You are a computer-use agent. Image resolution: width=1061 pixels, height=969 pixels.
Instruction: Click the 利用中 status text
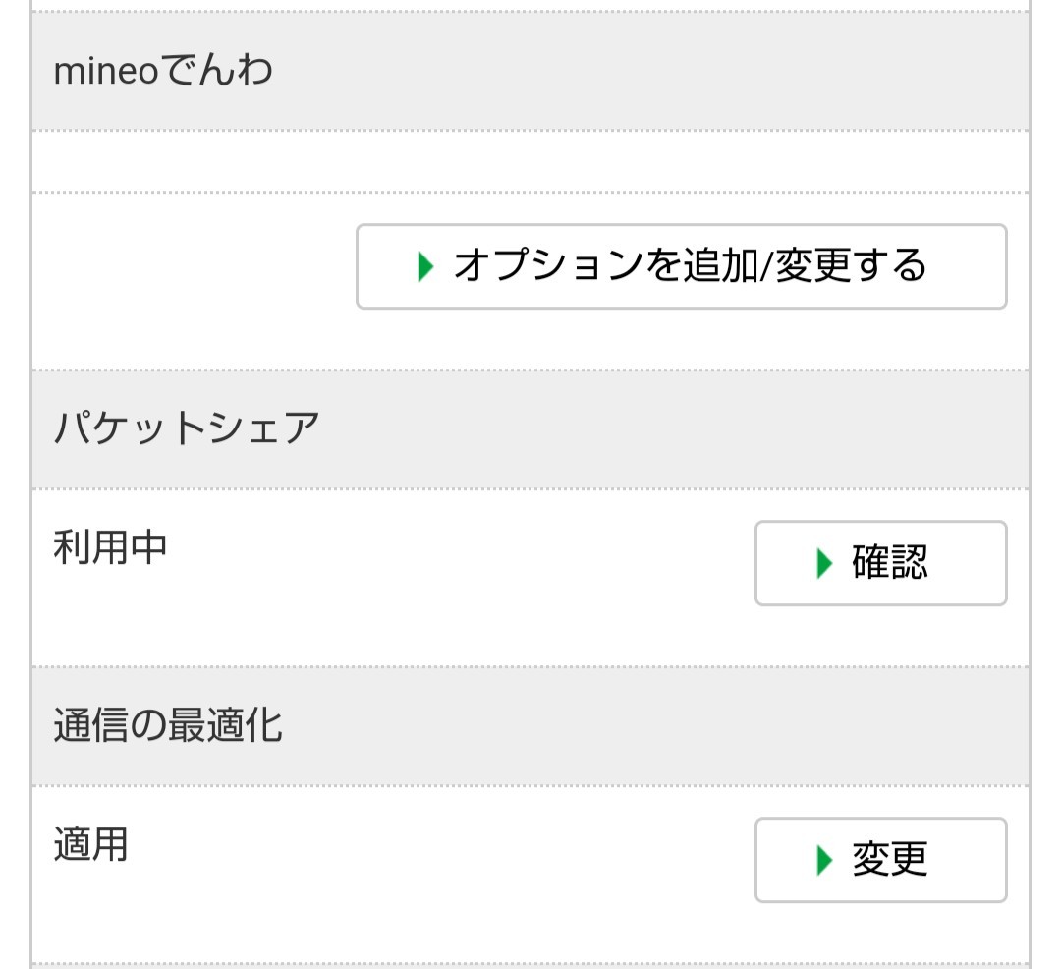tap(110, 547)
